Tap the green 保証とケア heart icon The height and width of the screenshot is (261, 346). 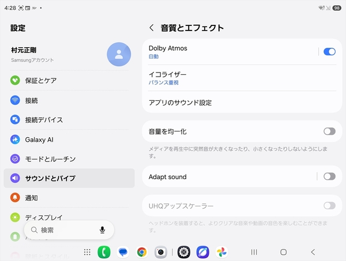pos(15,80)
